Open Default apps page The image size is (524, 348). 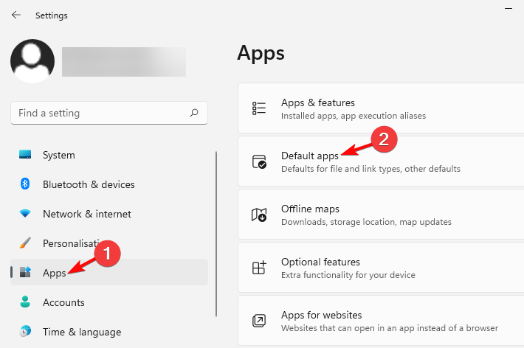[381, 161]
